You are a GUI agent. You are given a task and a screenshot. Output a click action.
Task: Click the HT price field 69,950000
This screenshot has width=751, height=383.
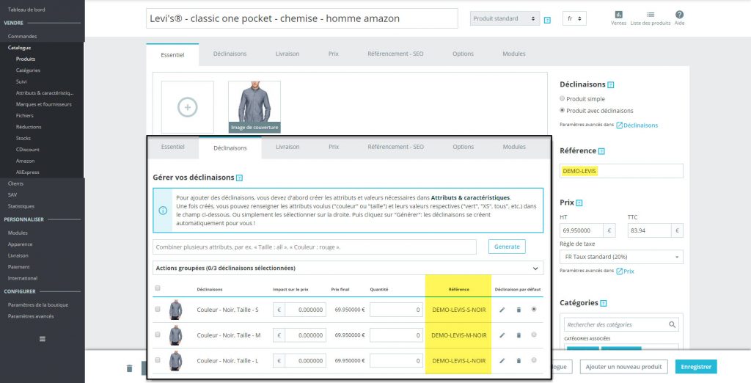click(582, 230)
